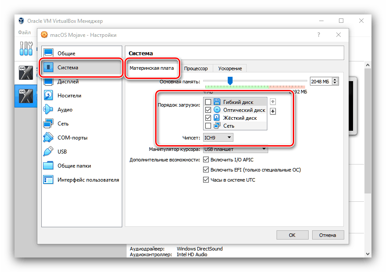Select the first macOS VM in Manager list
The width and height of the screenshot is (386, 272).
[x=26, y=73]
